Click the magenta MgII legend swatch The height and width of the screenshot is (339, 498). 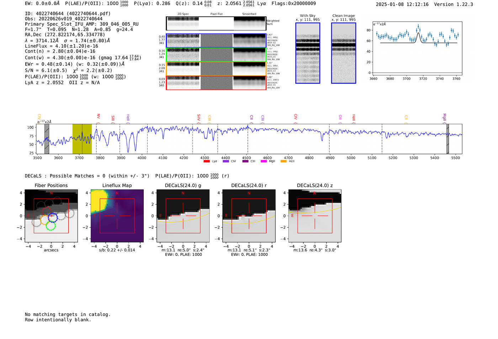coord(264,161)
